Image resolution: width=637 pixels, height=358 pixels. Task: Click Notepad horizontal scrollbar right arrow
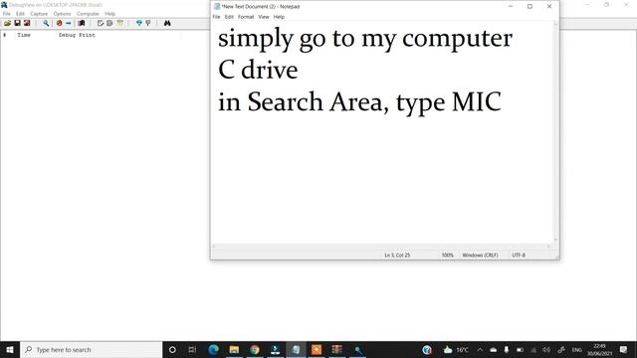[x=548, y=247]
